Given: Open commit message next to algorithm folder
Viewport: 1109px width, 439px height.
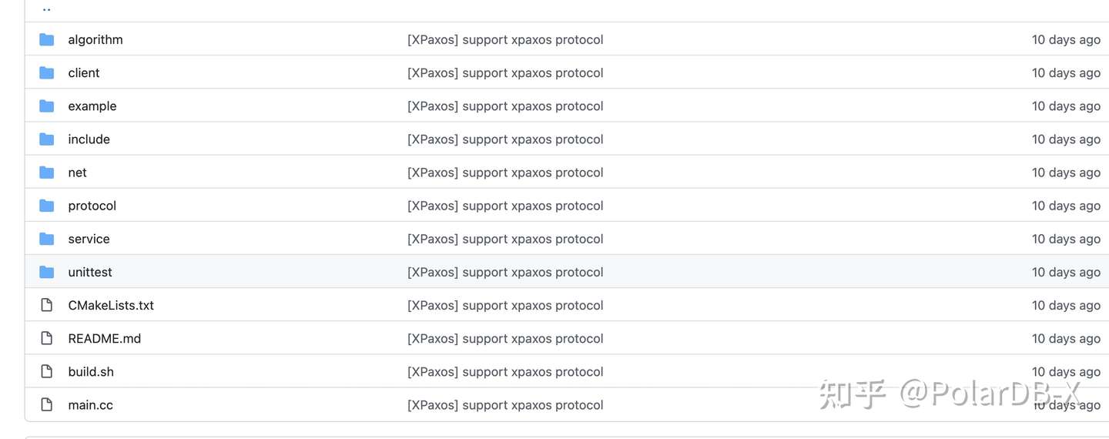Looking at the screenshot, I should pos(505,39).
